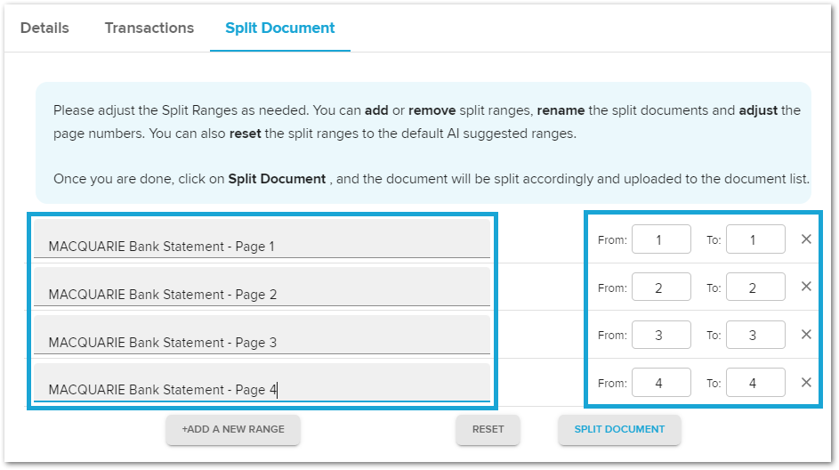Switch to the Details tab
The height and width of the screenshot is (470, 839).
(44, 28)
